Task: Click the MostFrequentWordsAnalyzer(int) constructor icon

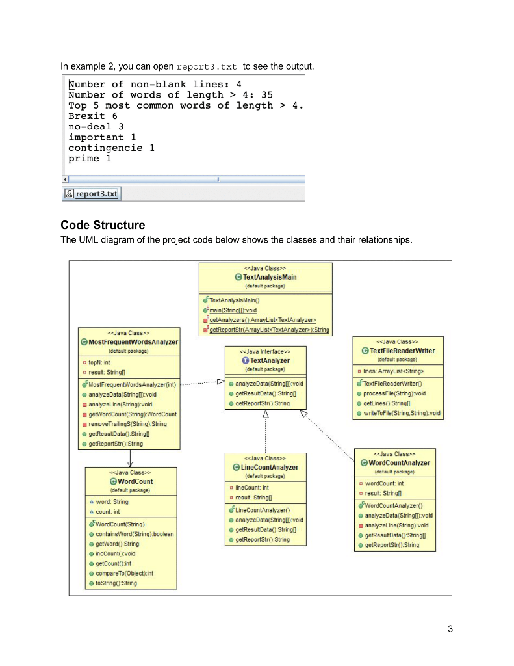Action: pos(85,384)
